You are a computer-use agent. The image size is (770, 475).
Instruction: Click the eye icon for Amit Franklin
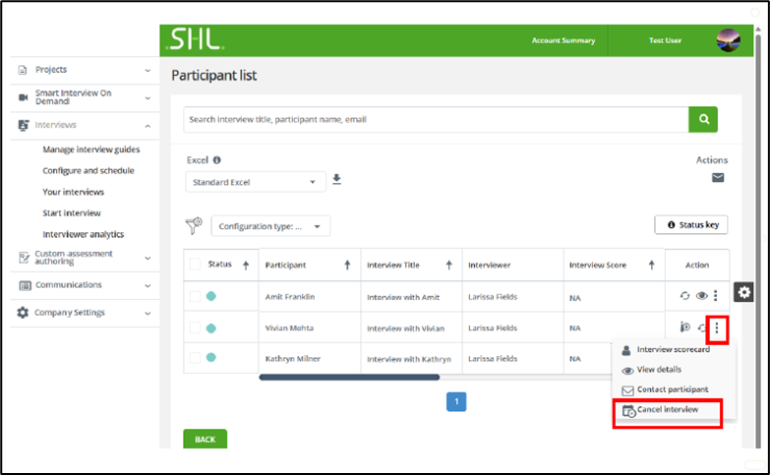click(x=701, y=295)
